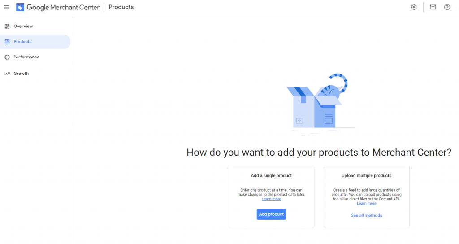Select Products in the sidebar
Screen dimensions: 459x244
(22, 42)
